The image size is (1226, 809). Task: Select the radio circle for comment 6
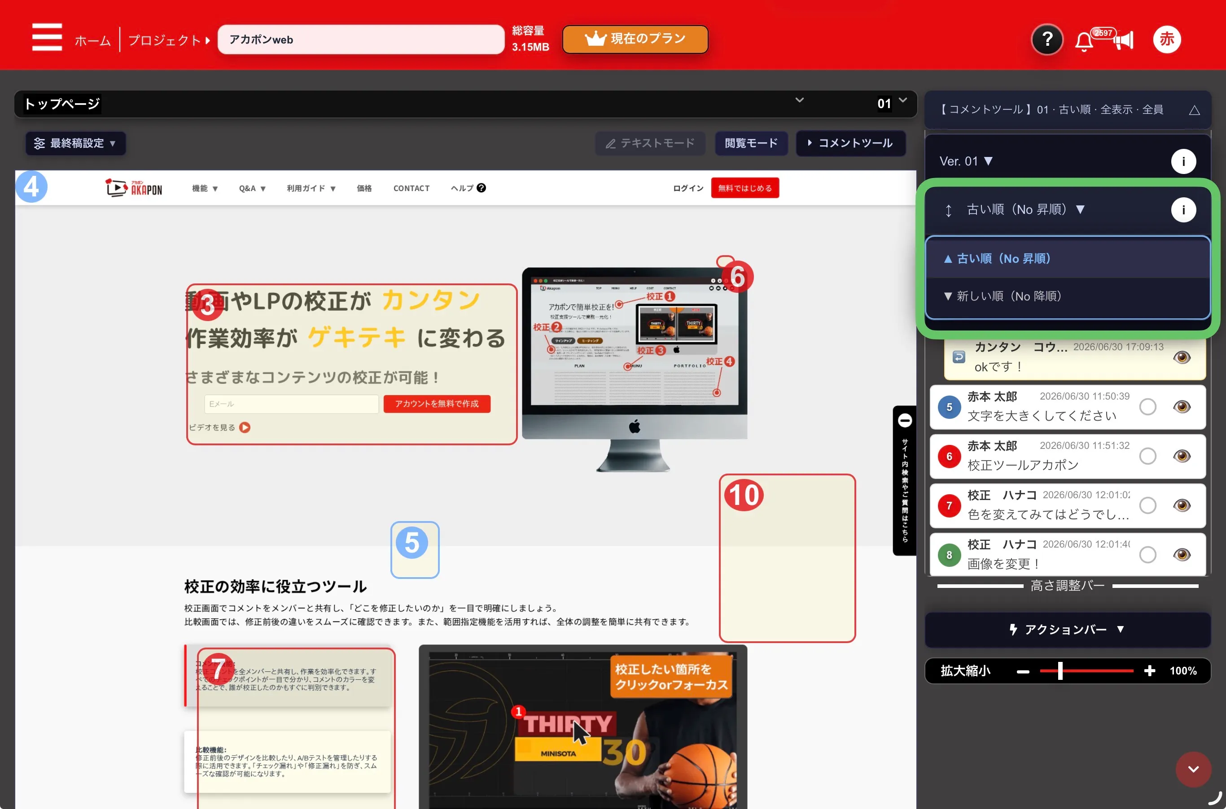coord(1147,456)
